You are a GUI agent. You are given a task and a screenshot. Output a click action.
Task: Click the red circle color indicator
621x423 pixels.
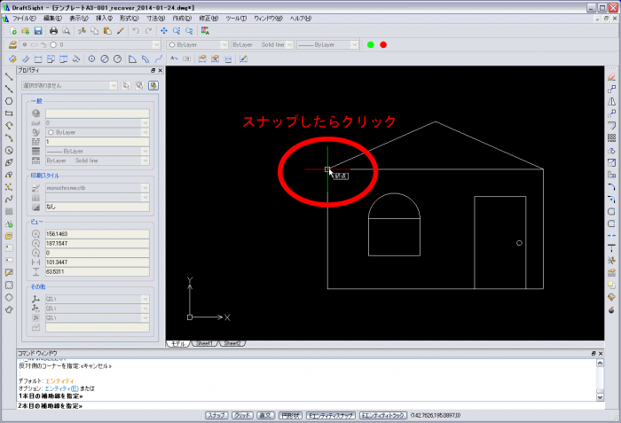pos(383,44)
